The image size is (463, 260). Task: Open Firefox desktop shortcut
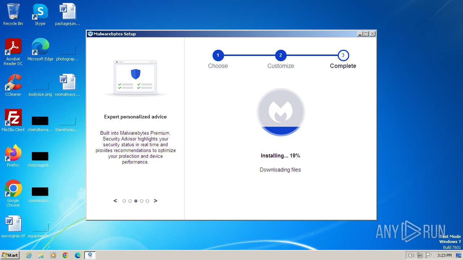13,156
